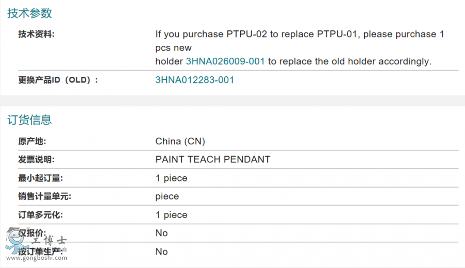Click the www.gongboshi.com watermark text
The width and height of the screenshot is (465, 268).
(x=37, y=258)
